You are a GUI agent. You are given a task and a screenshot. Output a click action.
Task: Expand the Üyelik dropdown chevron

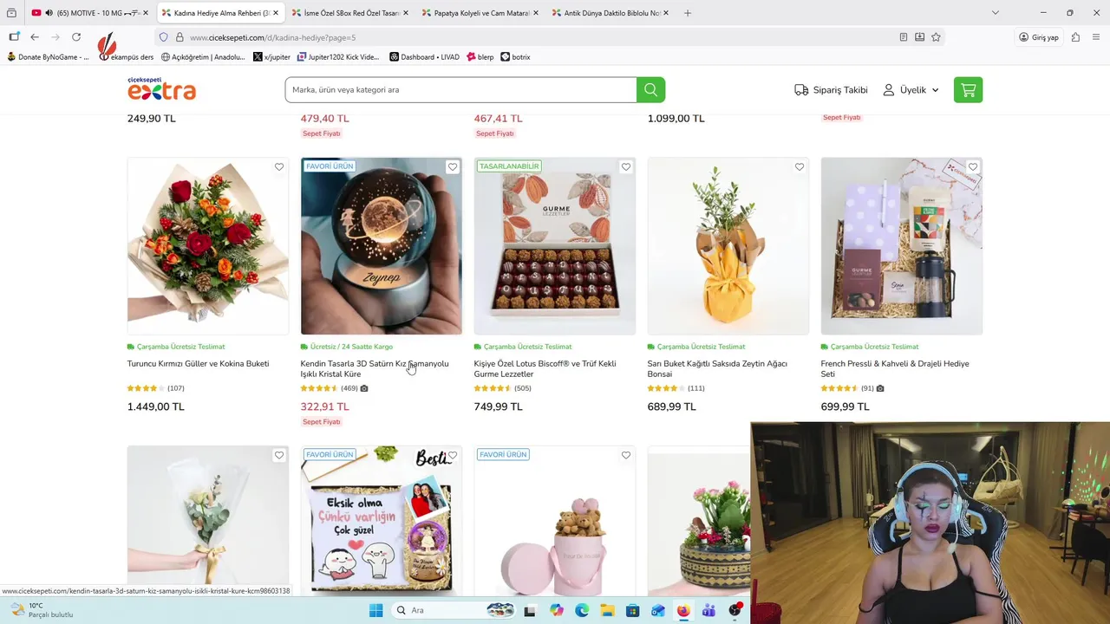tap(935, 90)
